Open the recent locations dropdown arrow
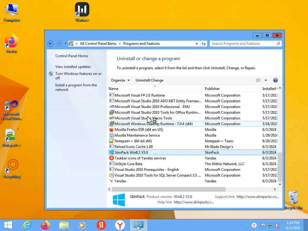308x231 pixels. 66,44
